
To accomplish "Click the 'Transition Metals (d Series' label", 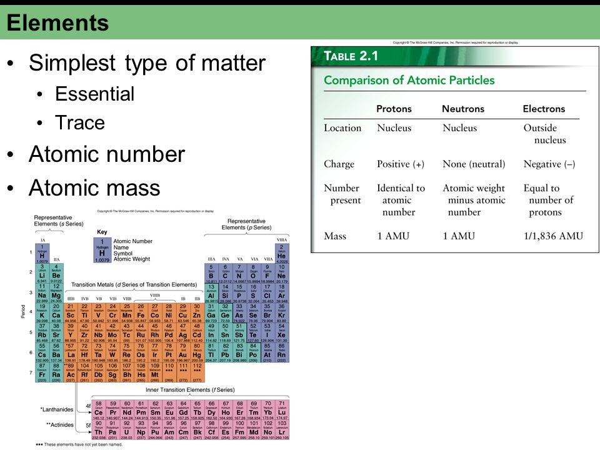I will 134,285.
